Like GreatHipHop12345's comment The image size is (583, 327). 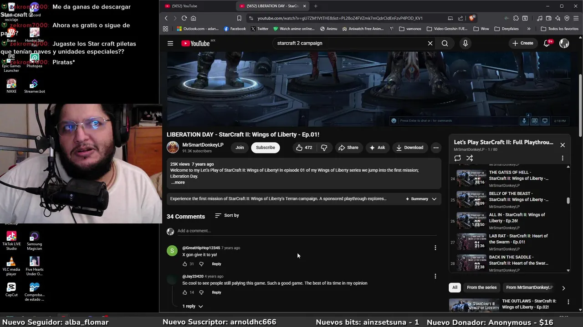point(185,264)
